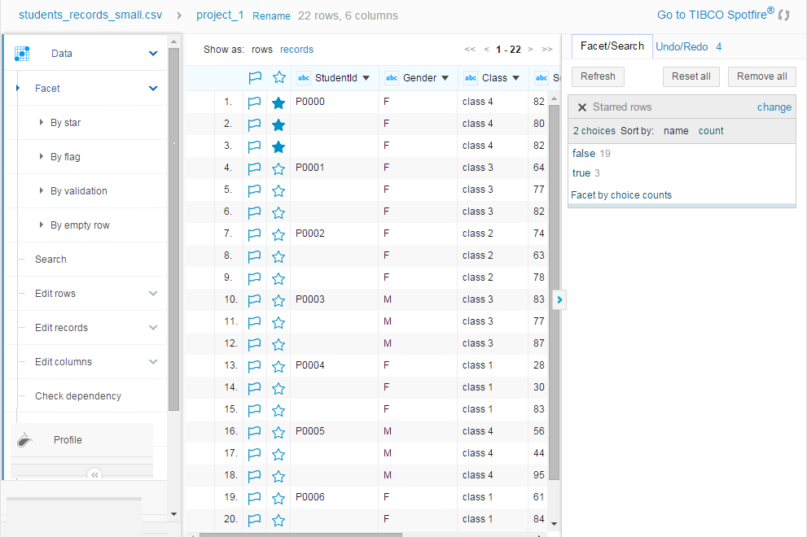Star row 4 for student P0001
The width and height of the screenshot is (807, 537).
279,168
